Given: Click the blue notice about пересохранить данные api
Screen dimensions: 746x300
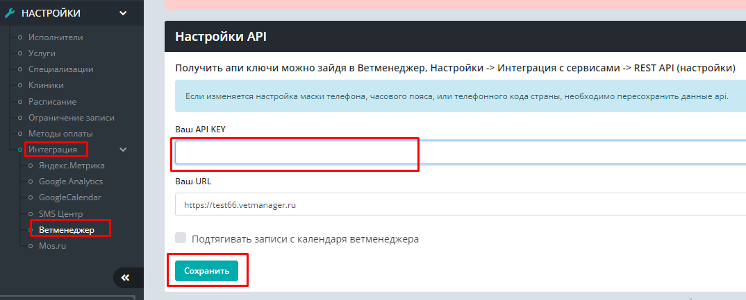Looking at the screenshot, I should click(461, 96).
